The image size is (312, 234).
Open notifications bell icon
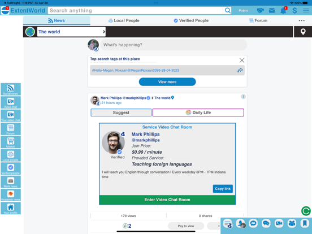coord(283,10)
